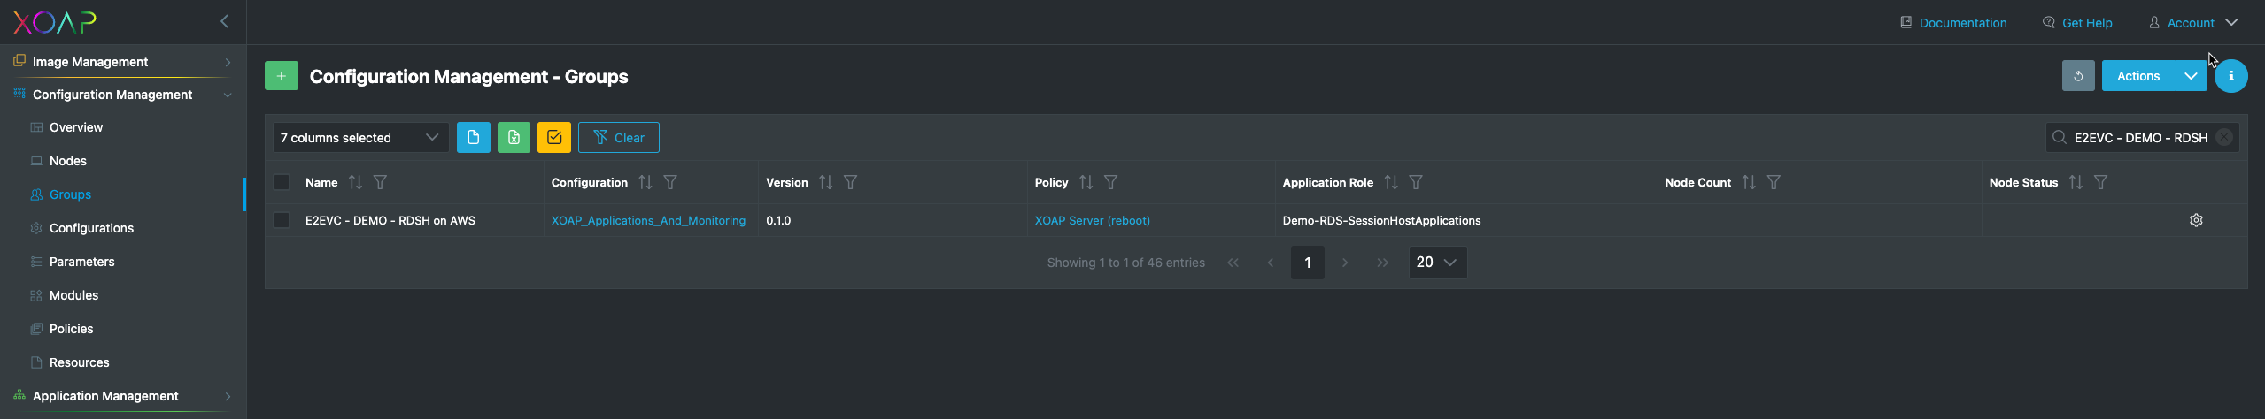Click the blue CSV export icon
Image resolution: width=2265 pixels, height=419 pixels.
(473, 138)
